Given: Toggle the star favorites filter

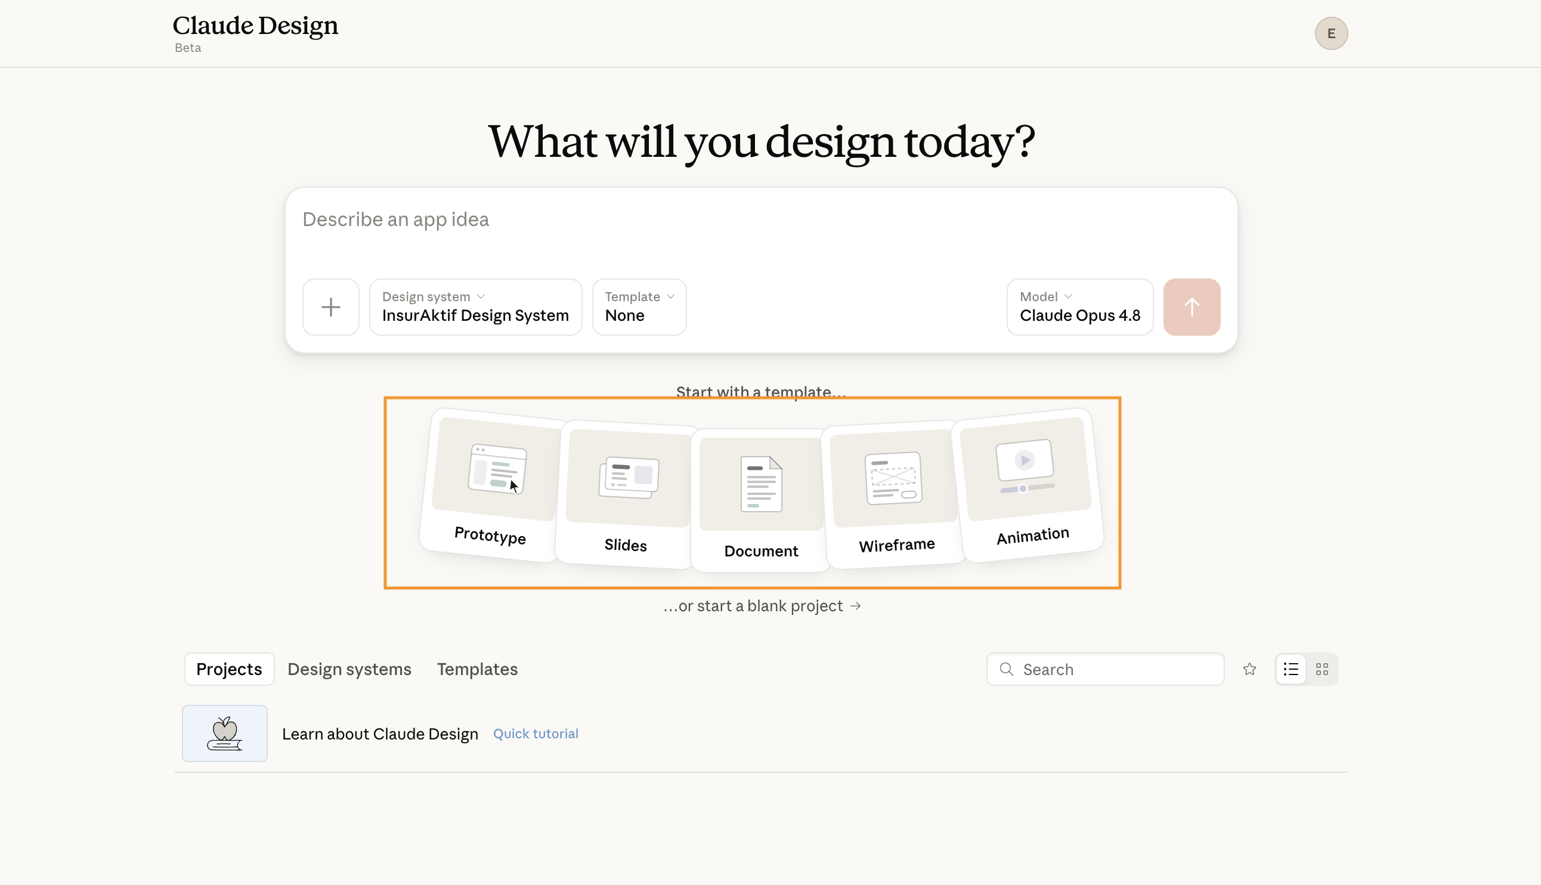Looking at the screenshot, I should (x=1249, y=669).
